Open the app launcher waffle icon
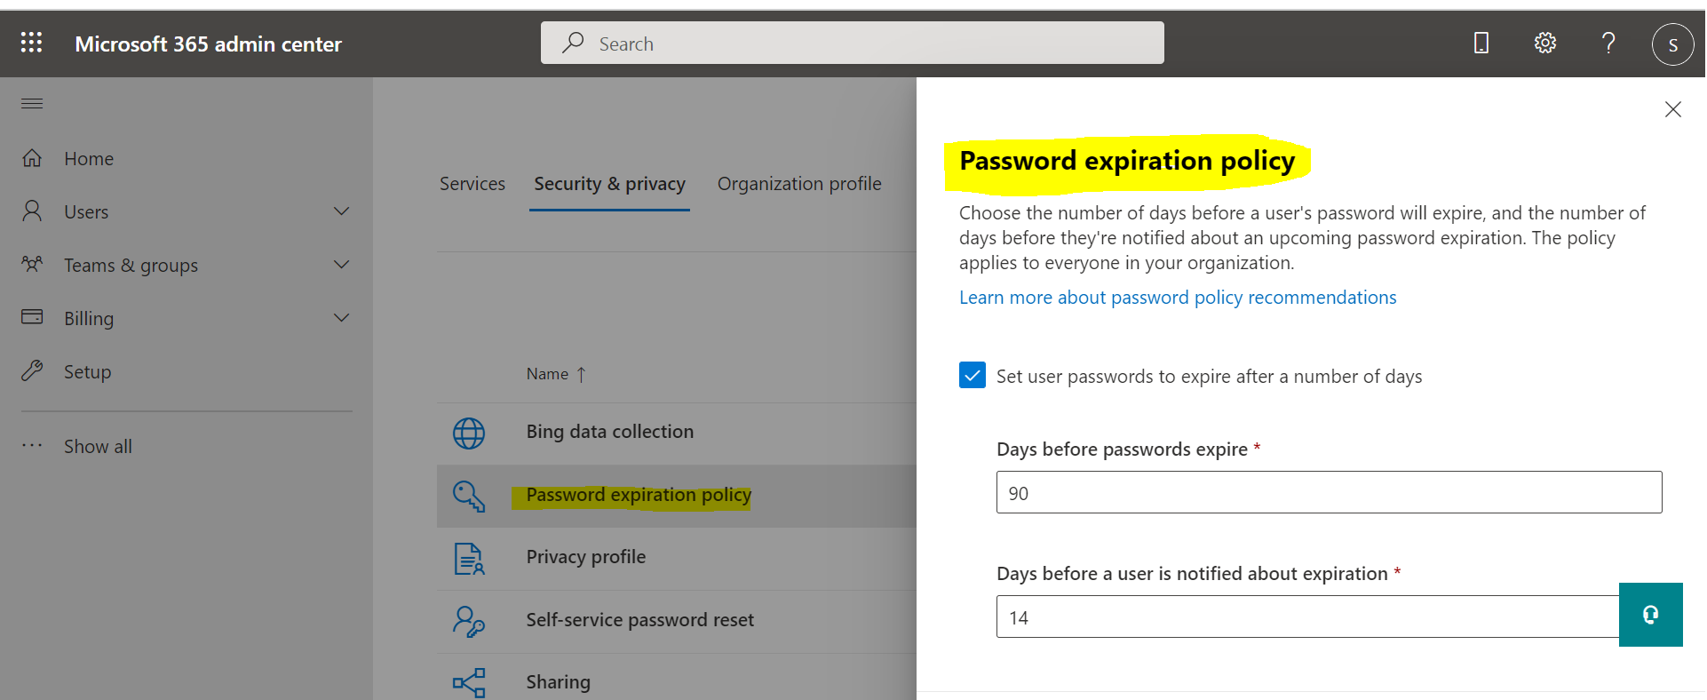The height and width of the screenshot is (700, 1707). coord(32,43)
